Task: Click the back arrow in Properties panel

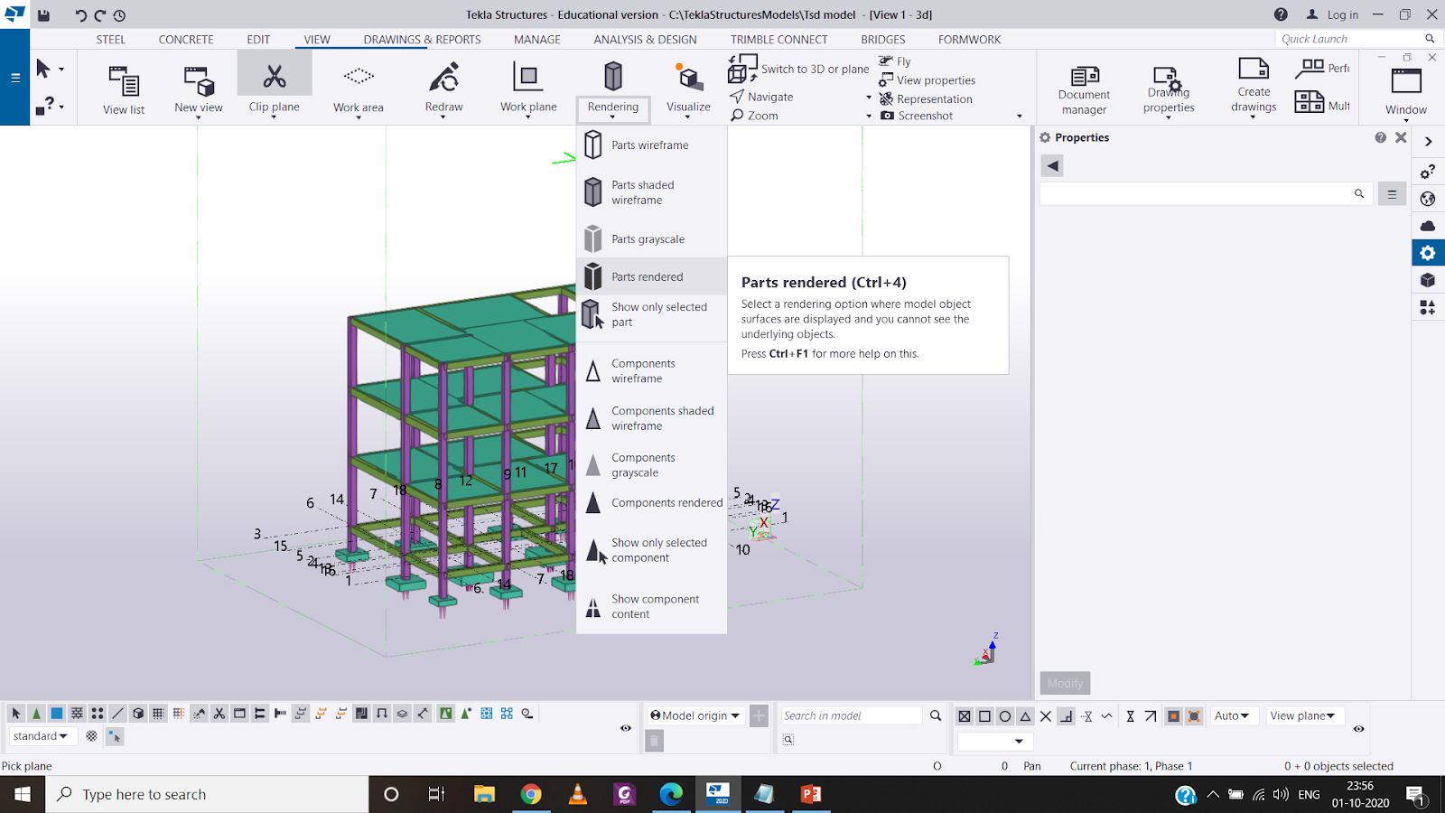Action: (x=1052, y=166)
